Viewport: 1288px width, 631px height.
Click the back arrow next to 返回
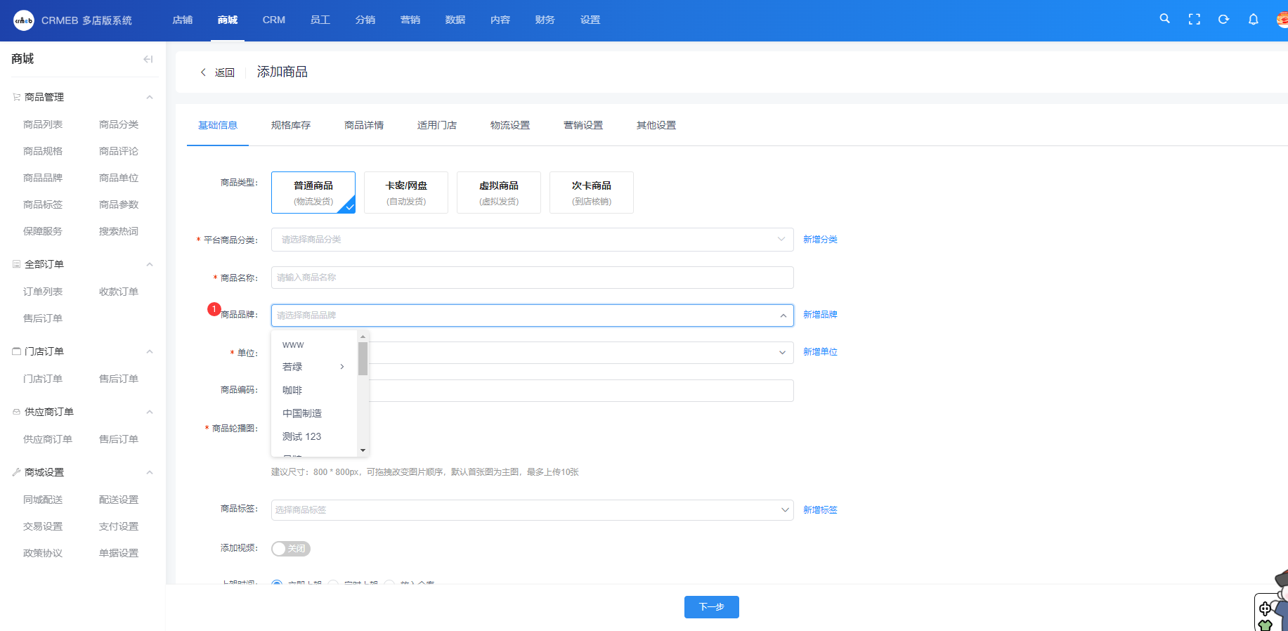click(x=204, y=72)
